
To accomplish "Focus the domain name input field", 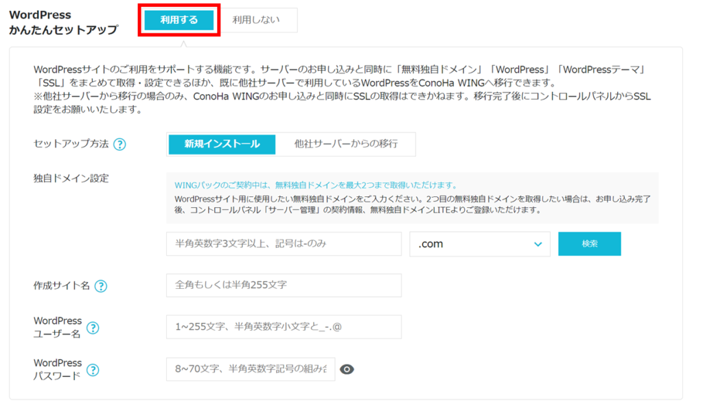I will point(284,244).
